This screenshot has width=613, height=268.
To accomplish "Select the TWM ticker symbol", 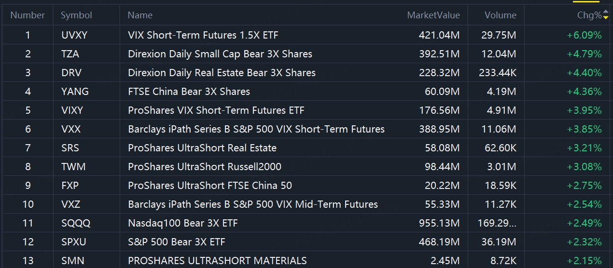I will click(x=73, y=167).
